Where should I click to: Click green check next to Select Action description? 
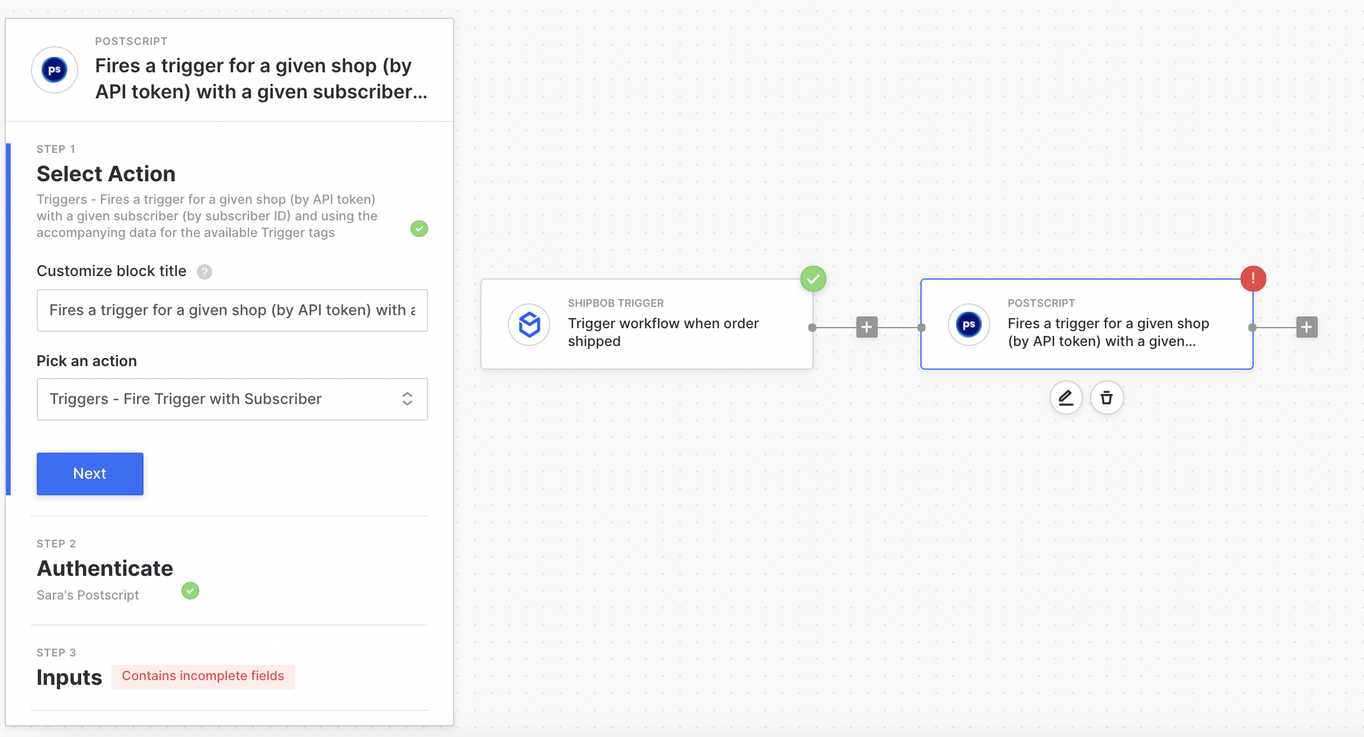[x=419, y=229]
